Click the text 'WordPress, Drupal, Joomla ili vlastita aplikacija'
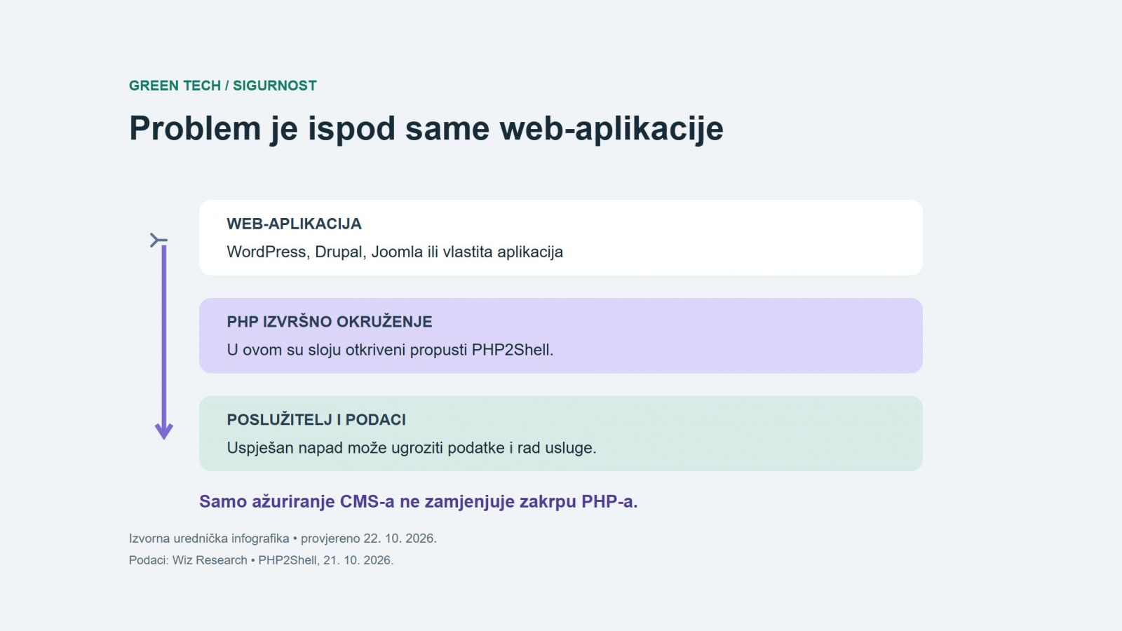 (395, 252)
